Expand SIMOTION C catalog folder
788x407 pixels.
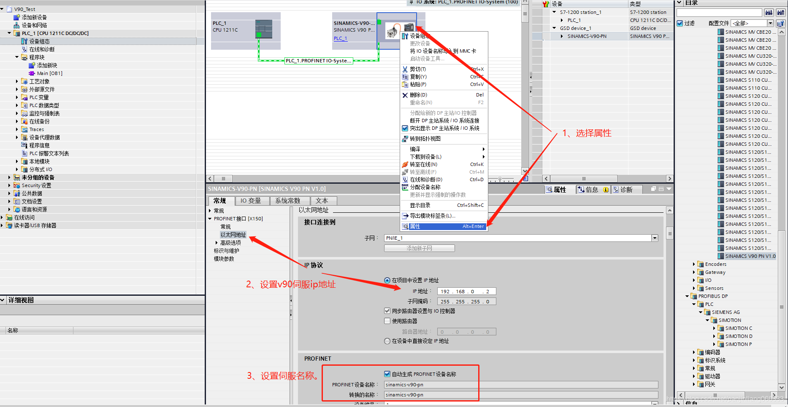pyautogui.click(x=714, y=328)
